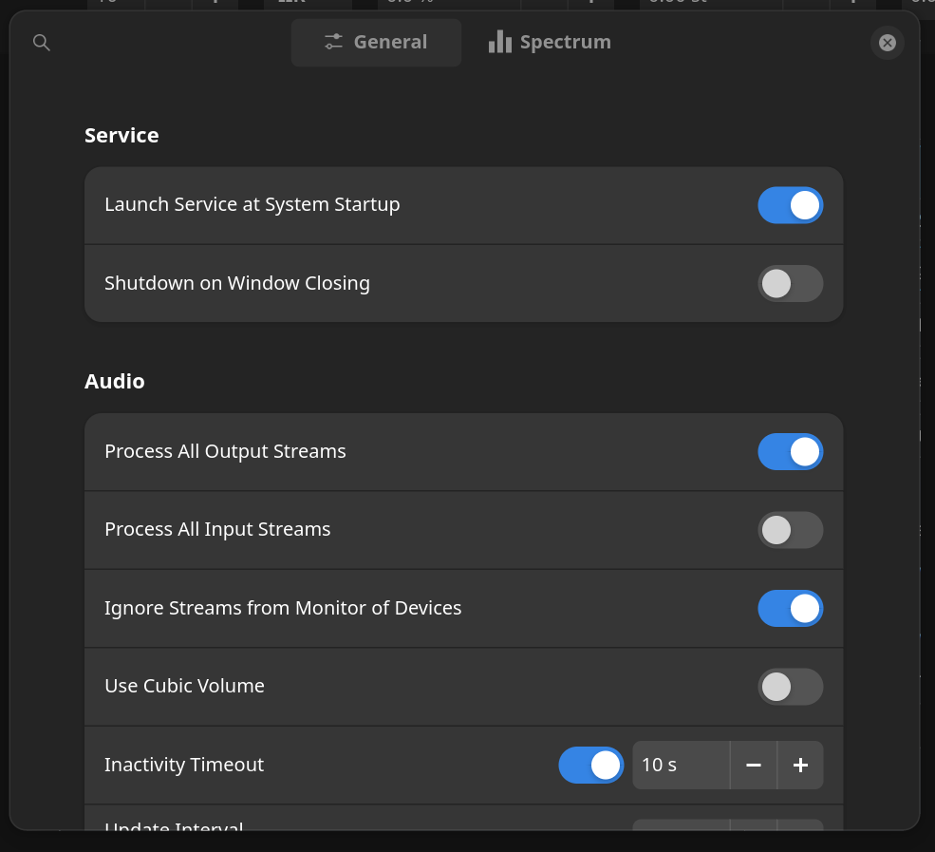Screen dimensions: 935x852
Task: Enable Shutdown on Window Closing
Action: [791, 283]
